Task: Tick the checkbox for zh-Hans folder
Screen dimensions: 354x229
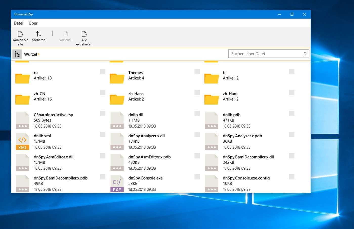Action: coord(197,92)
